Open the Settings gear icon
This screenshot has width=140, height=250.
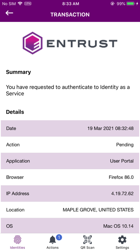click(122, 240)
